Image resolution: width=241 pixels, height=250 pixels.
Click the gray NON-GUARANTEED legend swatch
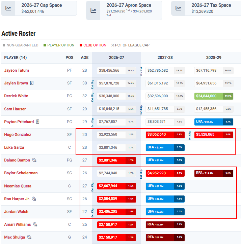(4, 45)
